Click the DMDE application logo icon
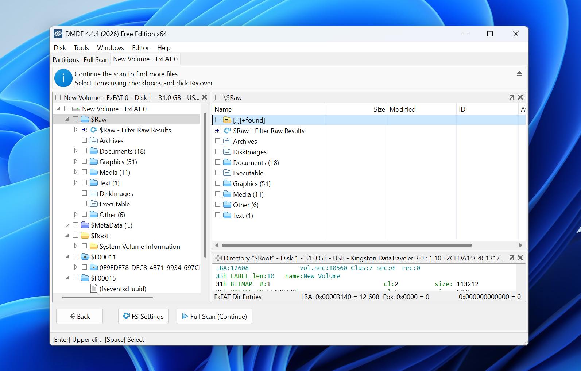 click(58, 34)
